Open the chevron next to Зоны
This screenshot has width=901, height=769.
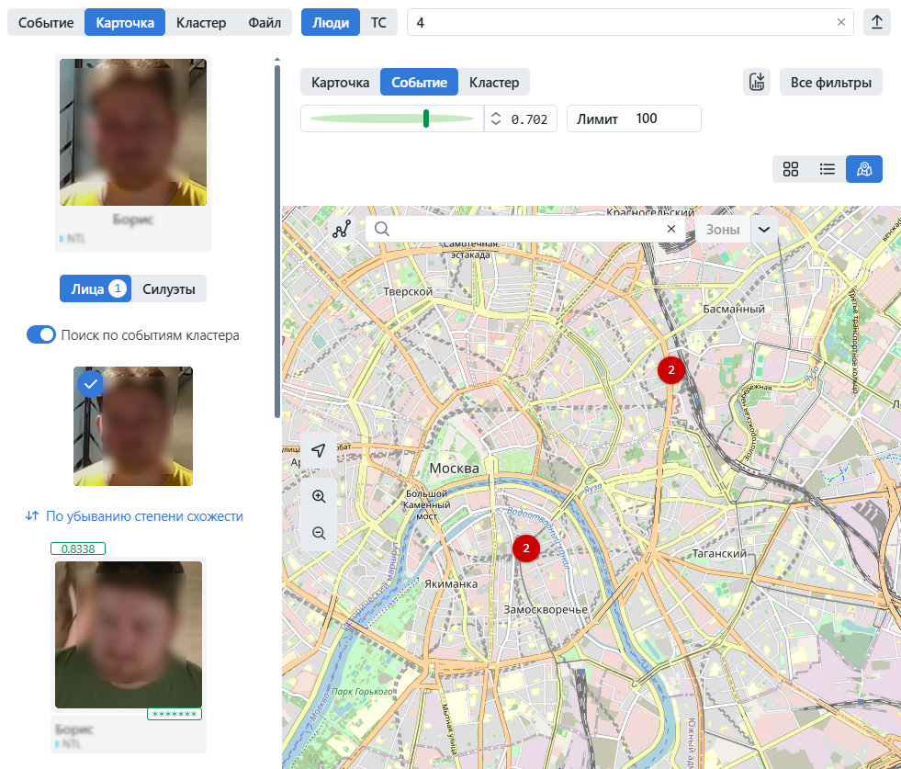(x=765, y=229)
